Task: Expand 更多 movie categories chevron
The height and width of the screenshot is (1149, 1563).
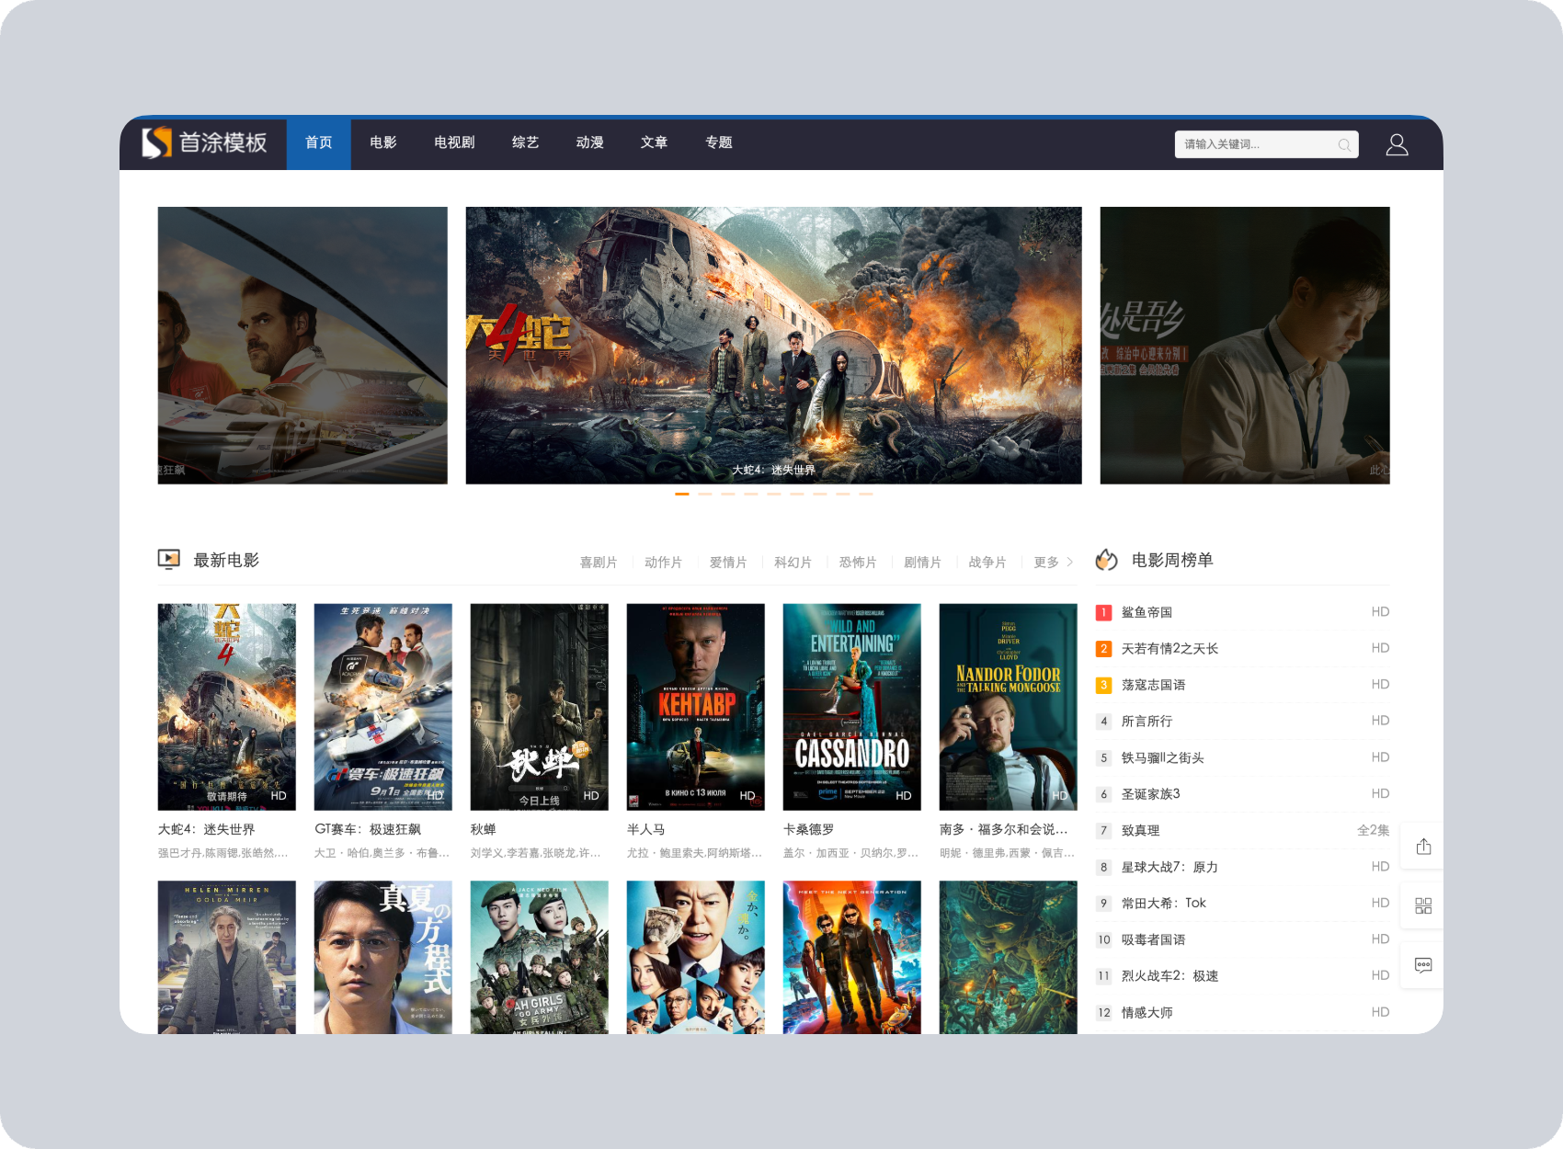Action: click(1054, 562)
